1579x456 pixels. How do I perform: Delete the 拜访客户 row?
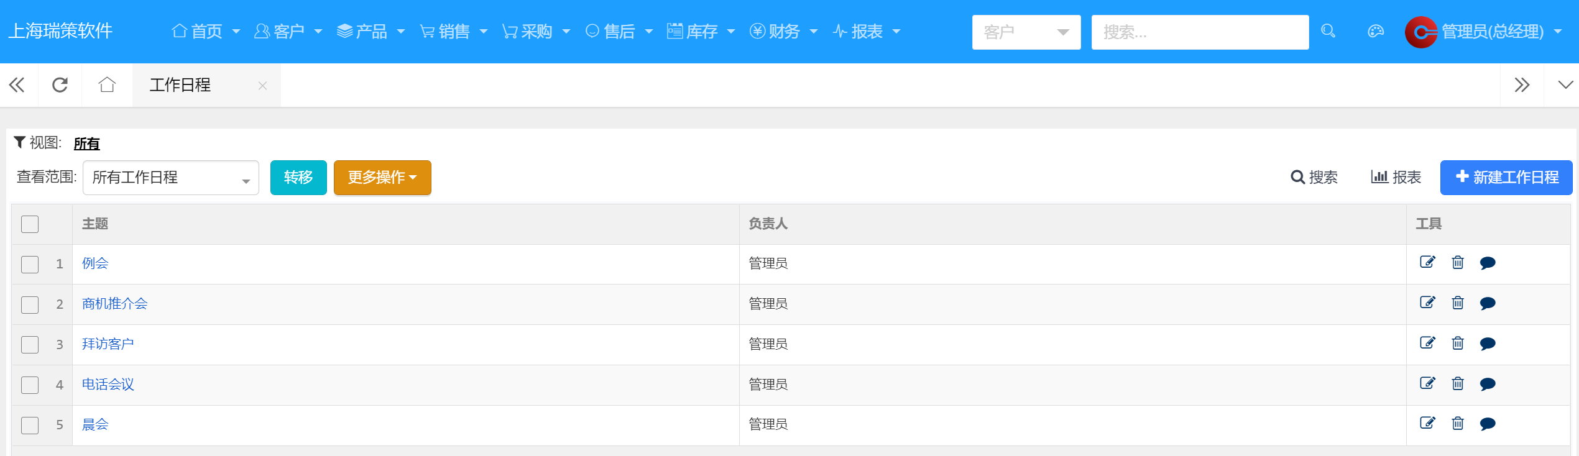click(x=1458, y=344)
